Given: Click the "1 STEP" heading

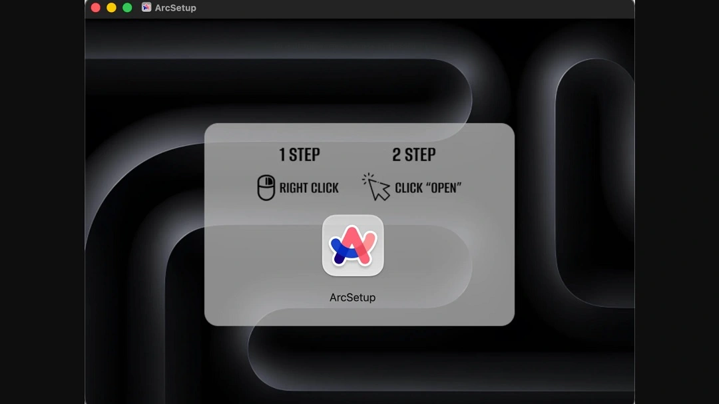Looking at the screenshot, I should (300, 154).
